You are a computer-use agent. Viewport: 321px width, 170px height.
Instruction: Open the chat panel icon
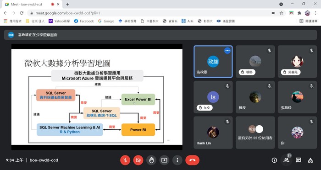(x=299, y=160)
